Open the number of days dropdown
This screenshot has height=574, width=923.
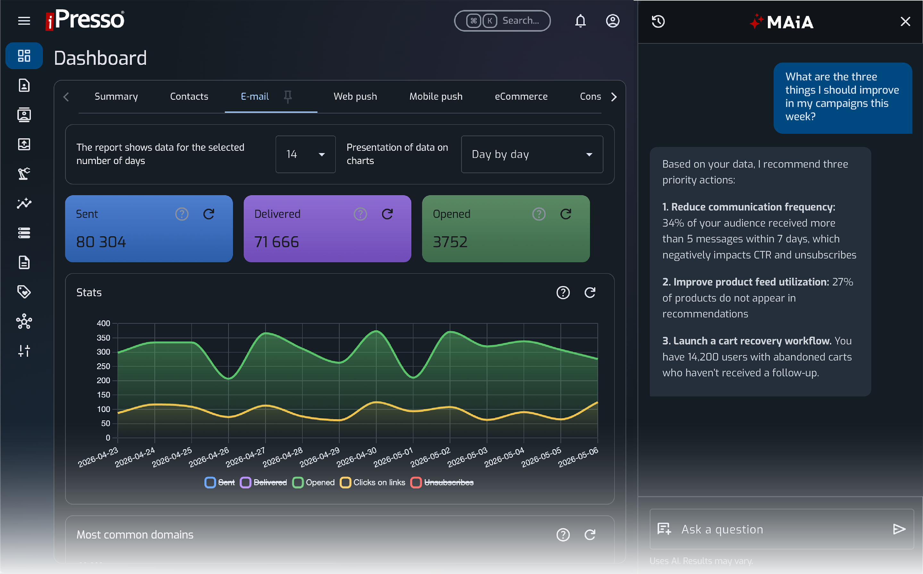click(x=305, y=154)
